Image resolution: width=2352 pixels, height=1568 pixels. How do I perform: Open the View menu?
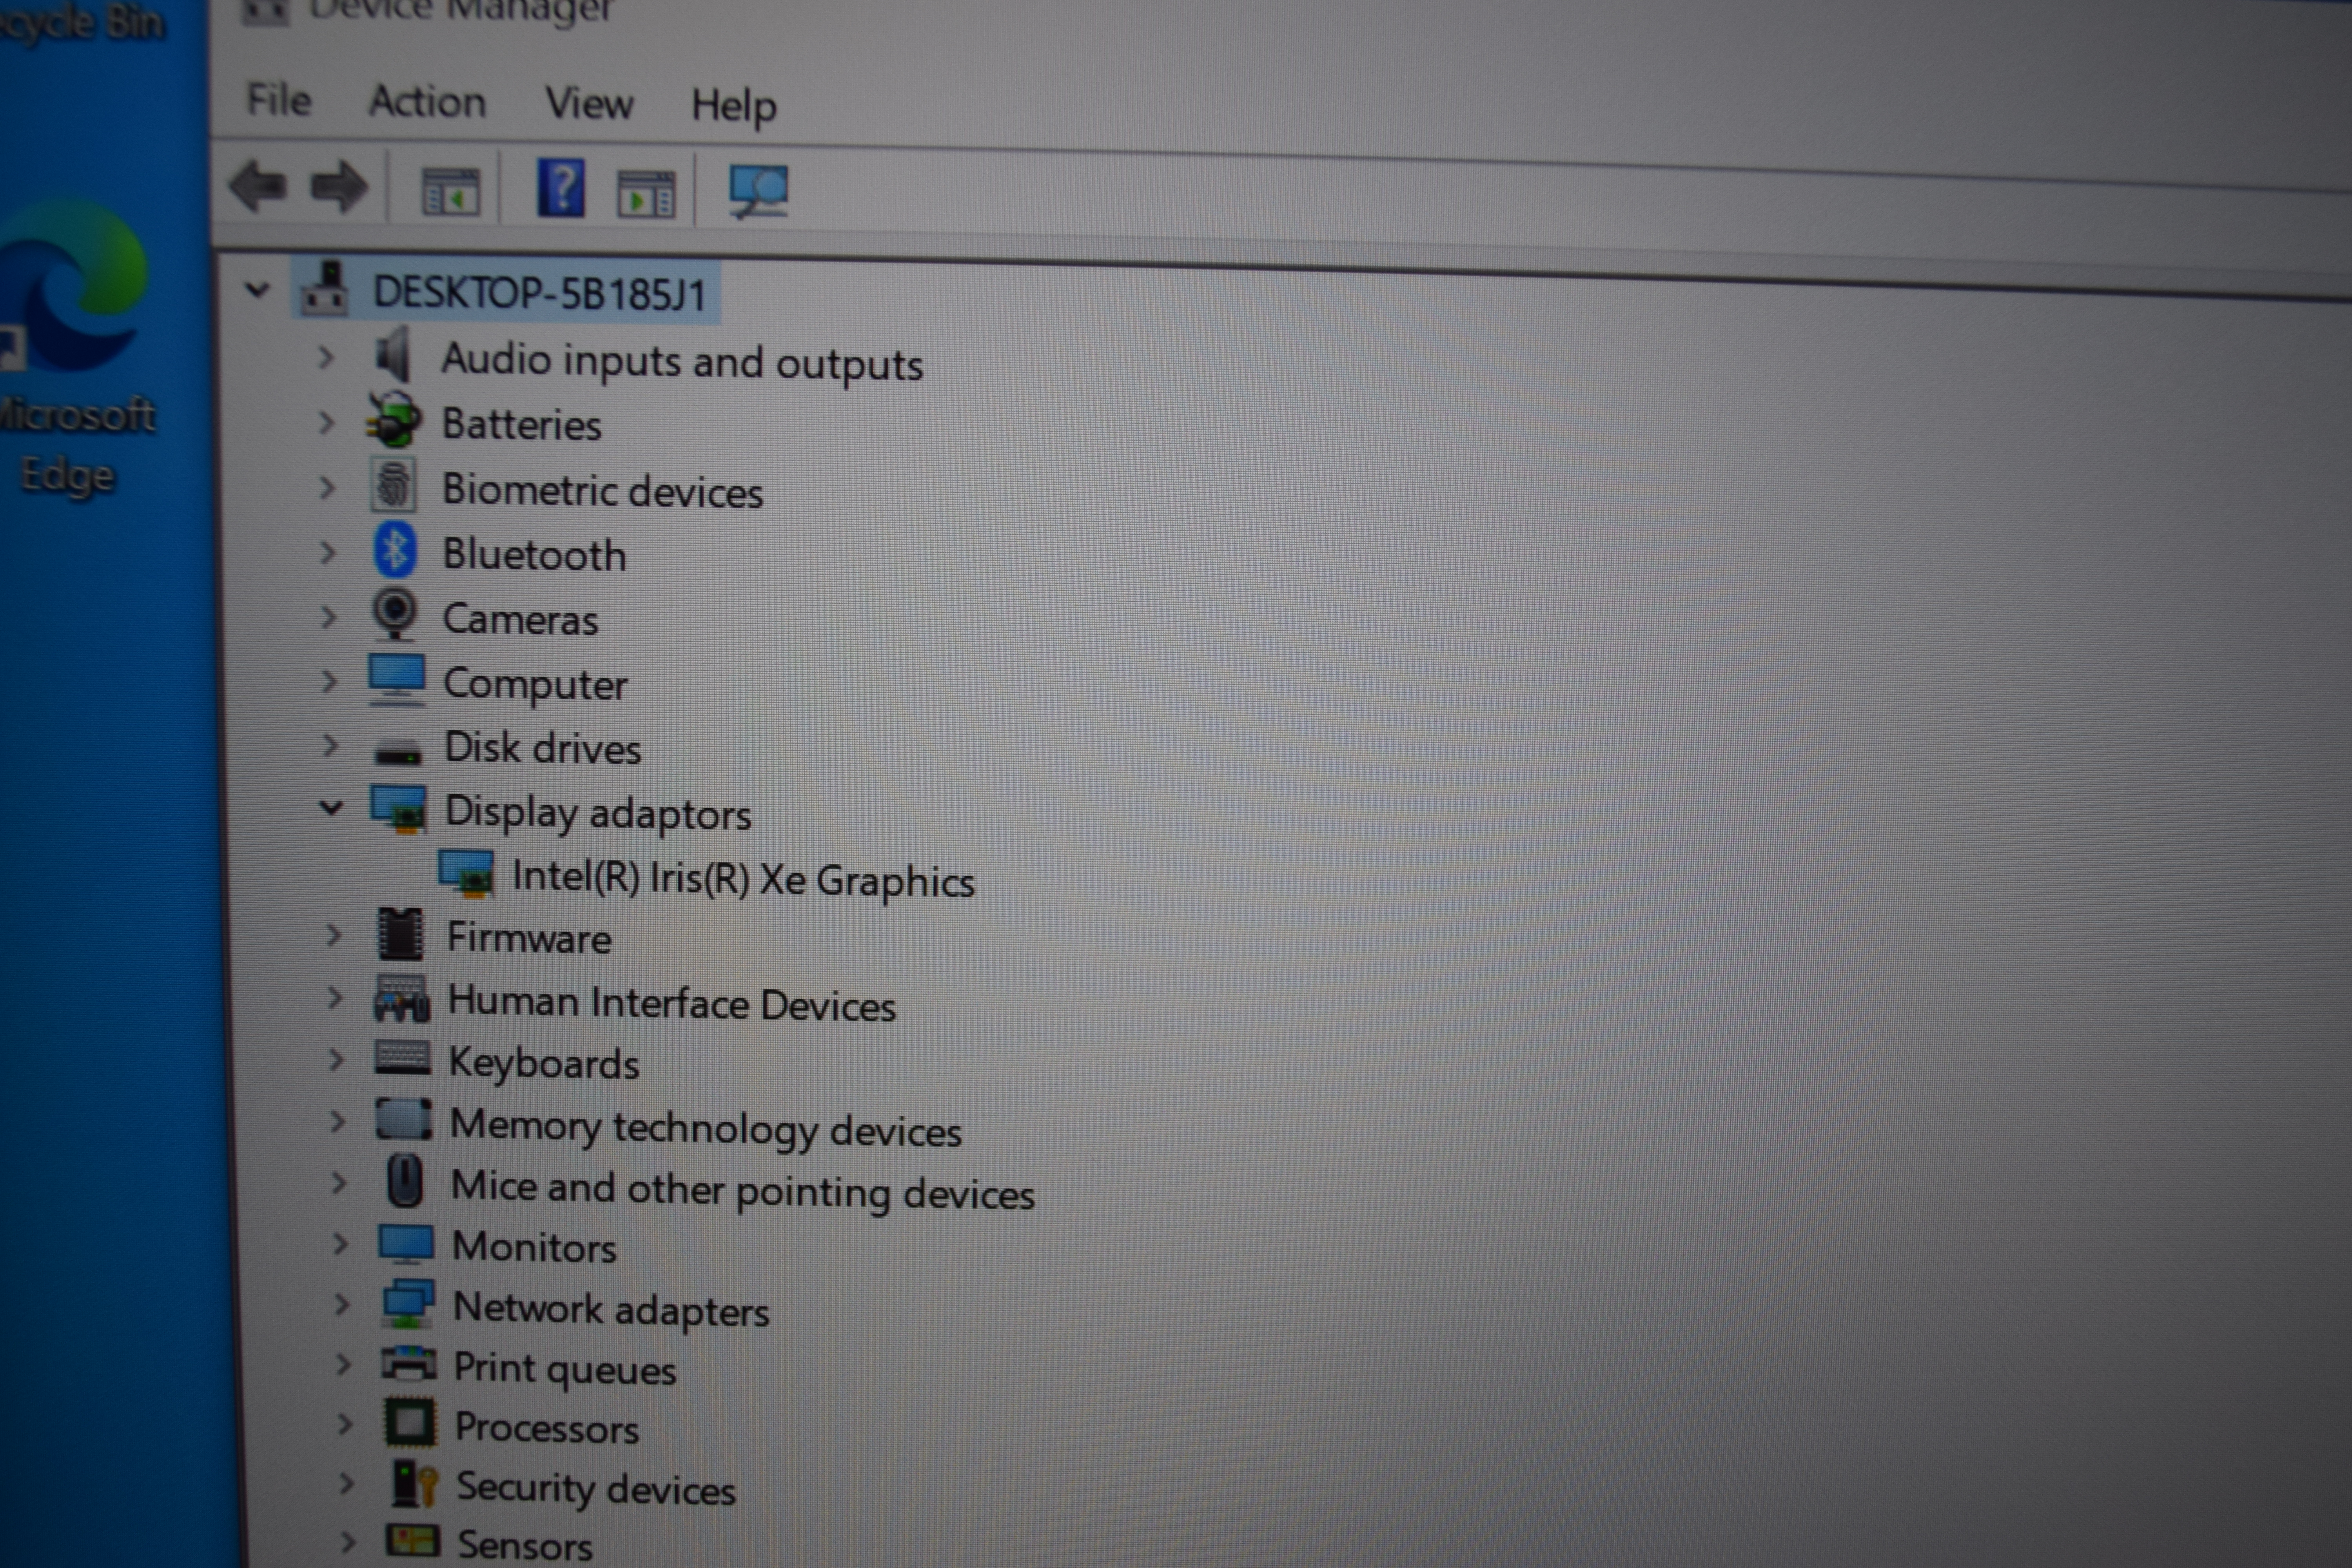589,103
